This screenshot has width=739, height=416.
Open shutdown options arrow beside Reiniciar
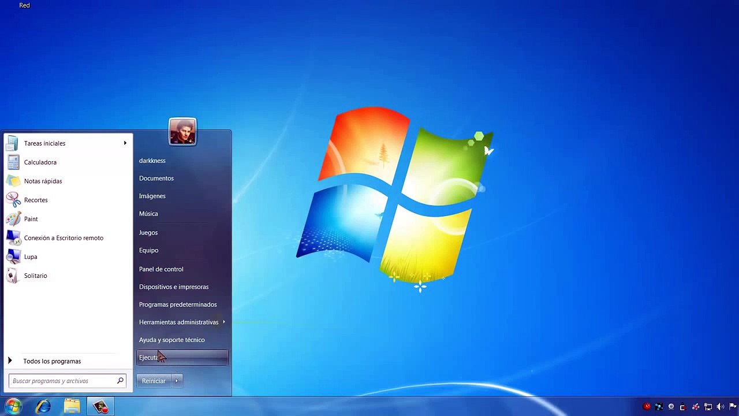coord(176,381)
